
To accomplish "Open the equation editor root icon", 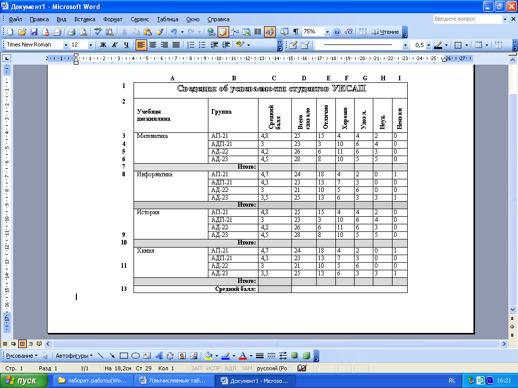I will [349, 32].
